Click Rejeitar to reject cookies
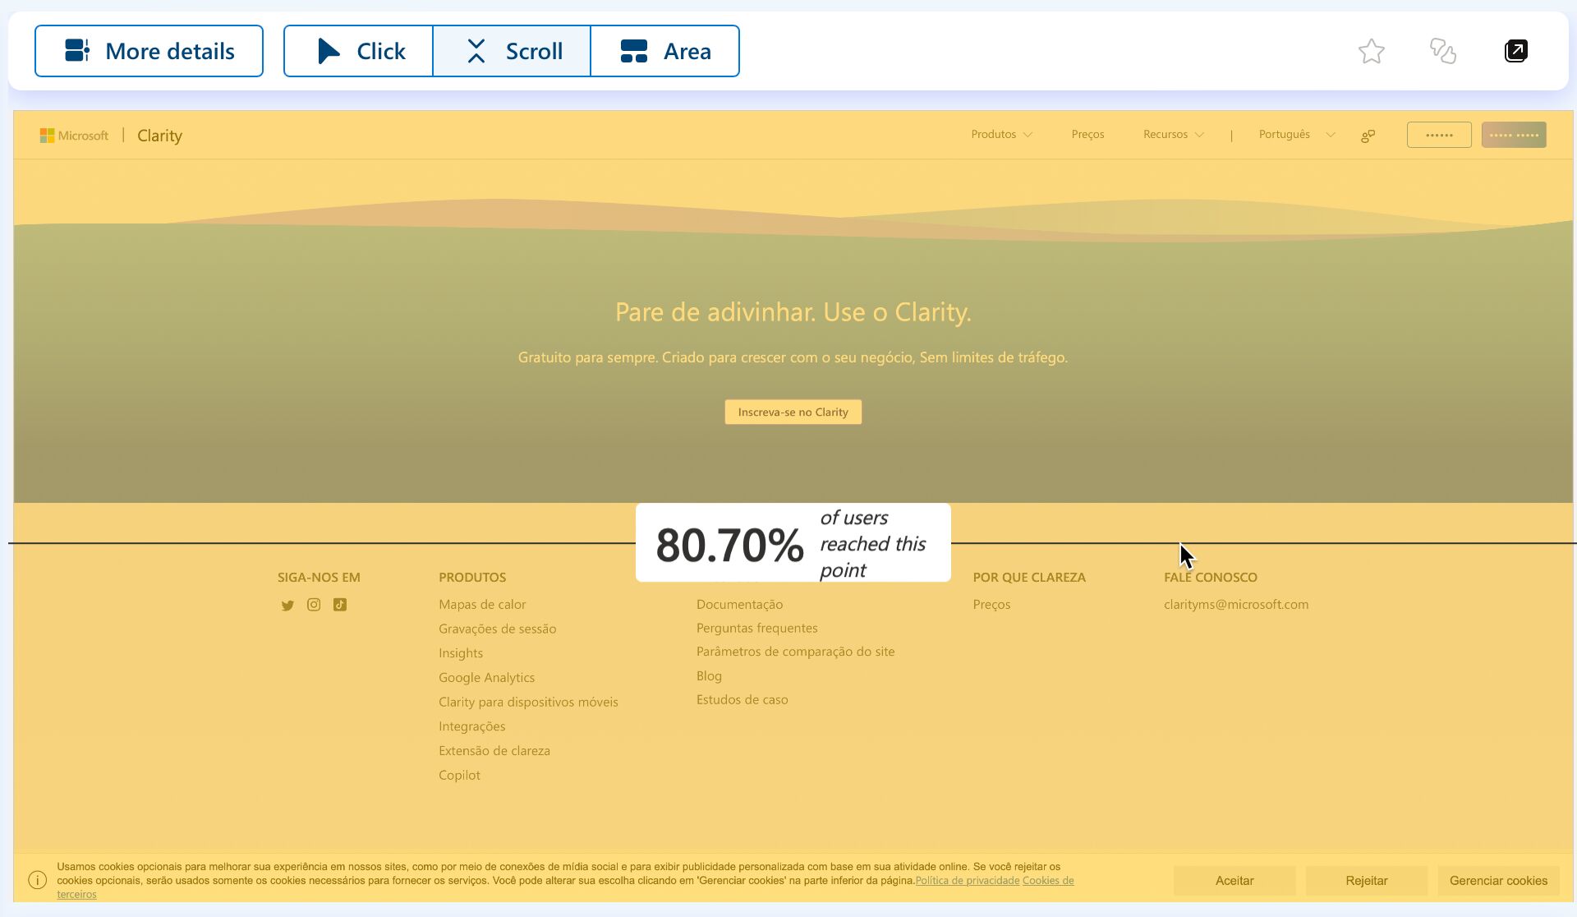The width and height of the screenshot is (1577, 917). click(x=1367, y=879)
